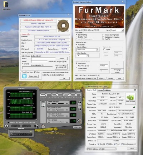This screenshot has height=155, width=143.
Task: Click the BIOS version save icon
Action: coord(134,107)
